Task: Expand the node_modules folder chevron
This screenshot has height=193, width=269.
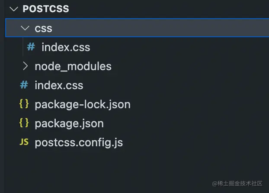Action: (25, 66)
